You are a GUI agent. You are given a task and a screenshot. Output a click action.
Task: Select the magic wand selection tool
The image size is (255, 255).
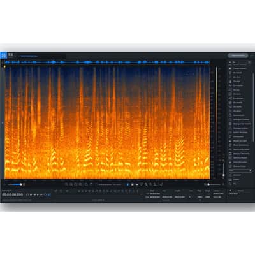point(150,184)
